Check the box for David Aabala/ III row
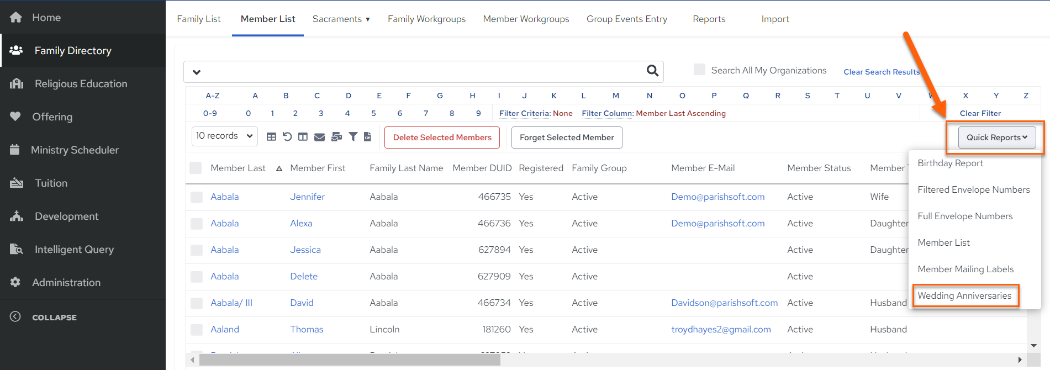Screen dimensions: 1050x370 [x=197, y=303]
